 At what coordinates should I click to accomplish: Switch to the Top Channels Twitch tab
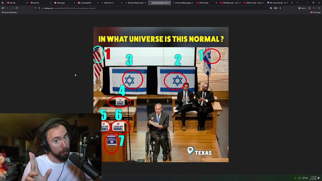click(x=277, y=3)
